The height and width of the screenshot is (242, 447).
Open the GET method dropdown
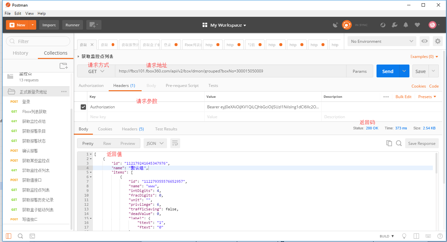[96, 71]
